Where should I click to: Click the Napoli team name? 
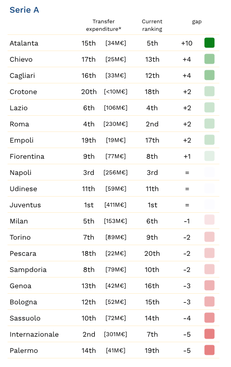(21, 173)
